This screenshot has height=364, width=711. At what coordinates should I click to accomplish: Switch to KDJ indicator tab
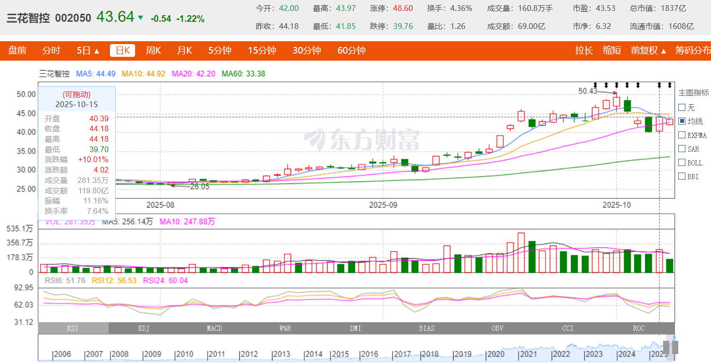tap(144, 328)
